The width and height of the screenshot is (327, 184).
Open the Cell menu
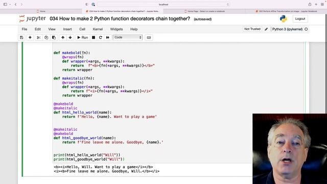(x=82, y=29)
